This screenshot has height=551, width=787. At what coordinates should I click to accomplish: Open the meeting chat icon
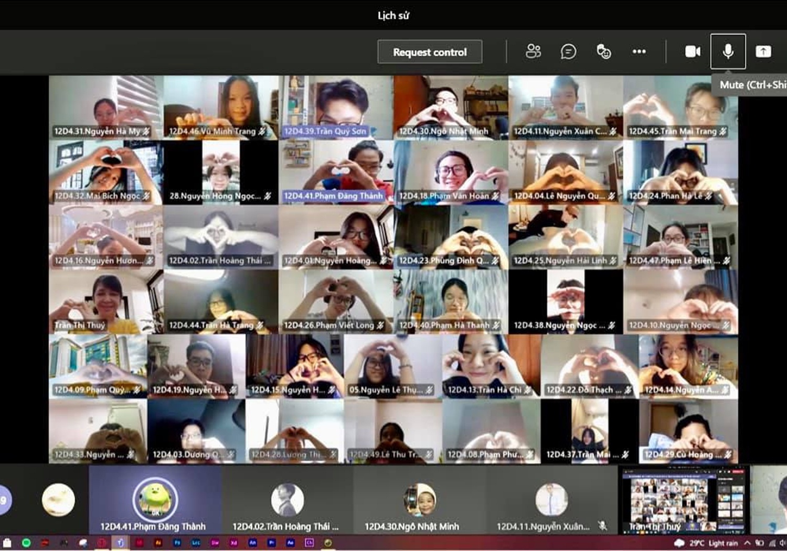[568, 51]
